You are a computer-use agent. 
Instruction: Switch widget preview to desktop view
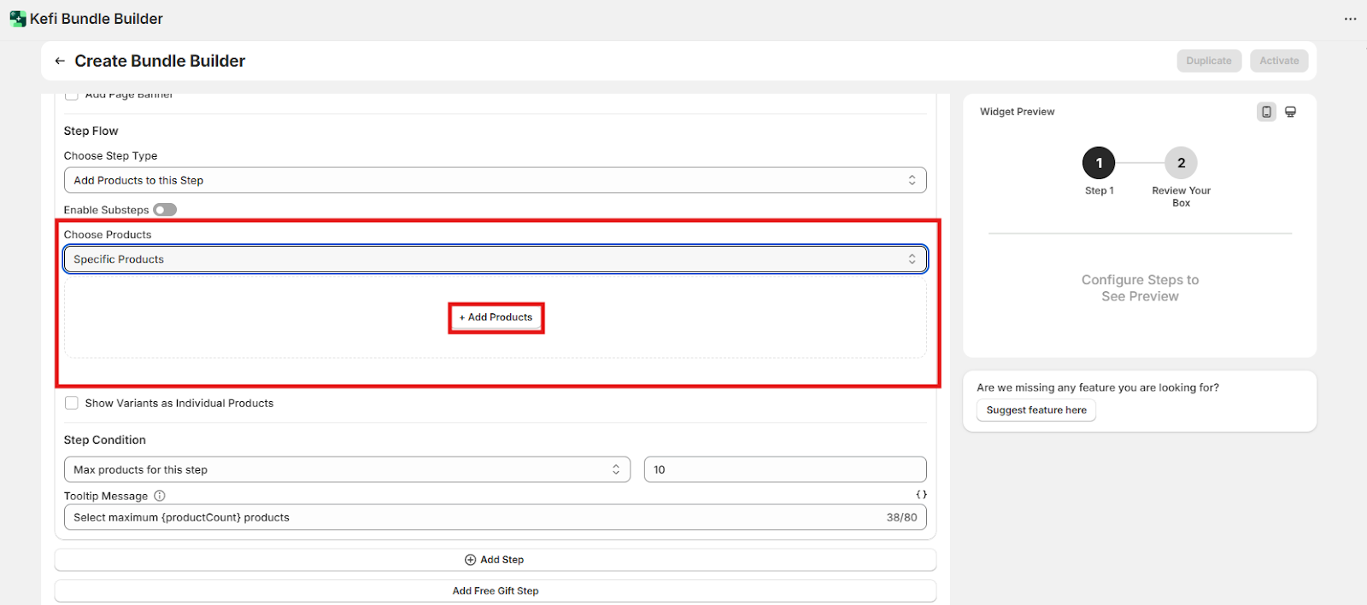[1290, 112]
